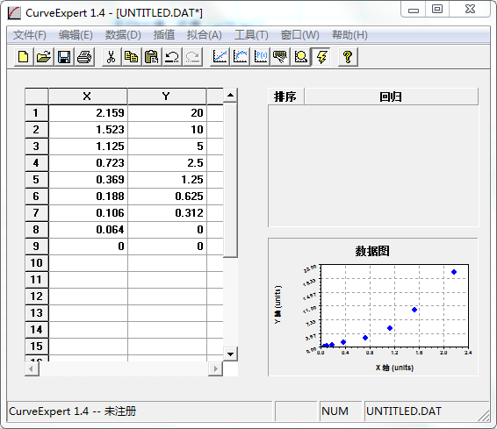Screen dimensions: 497x429
Task: Open polynomial P(x) fit icon
Action: (261, 57)
